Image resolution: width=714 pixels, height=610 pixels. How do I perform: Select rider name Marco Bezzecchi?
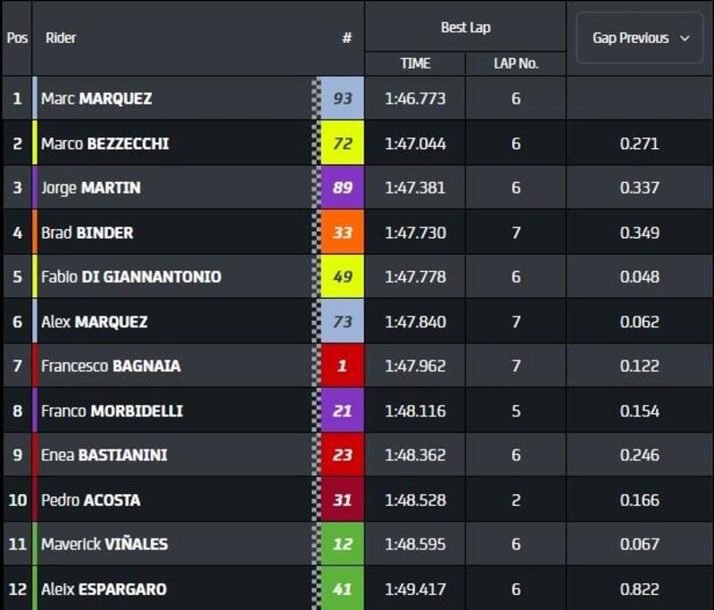[104, 143]
